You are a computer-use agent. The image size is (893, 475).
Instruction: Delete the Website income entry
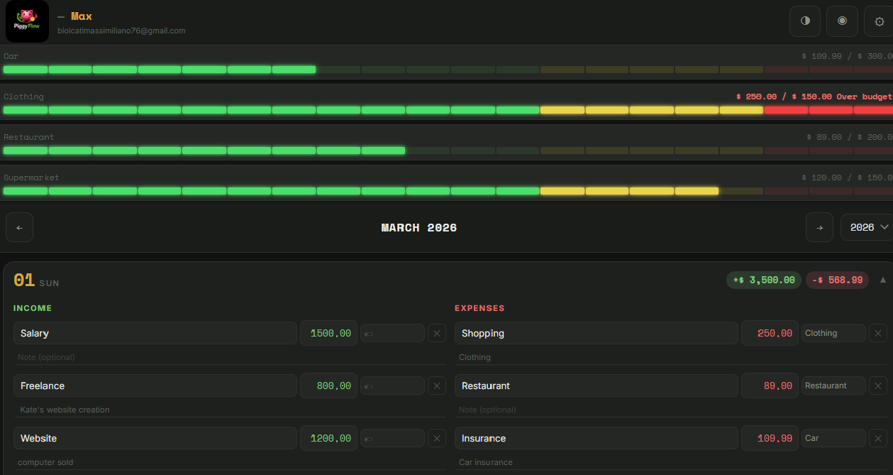pos(437,438)
